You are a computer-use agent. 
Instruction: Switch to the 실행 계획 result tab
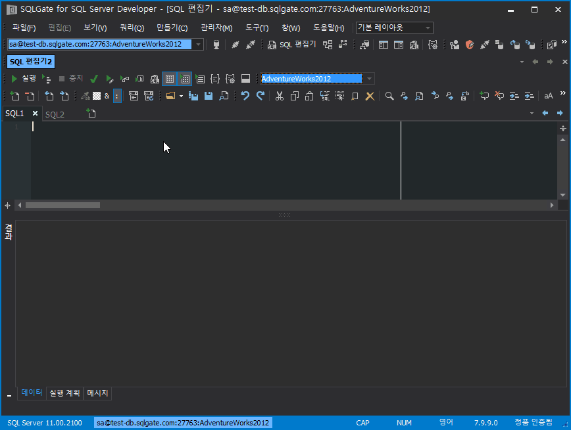(x=65, y=393)
